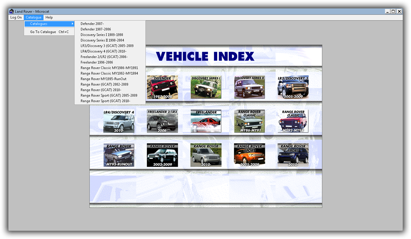Click the Land Rover Microcat title icon
Image resolution: width=411 pixels, height=239 pixels.
coord(12,11)
